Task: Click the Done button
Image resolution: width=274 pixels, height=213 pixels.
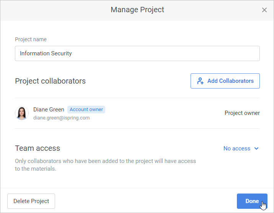Action: tap(252, 201)
